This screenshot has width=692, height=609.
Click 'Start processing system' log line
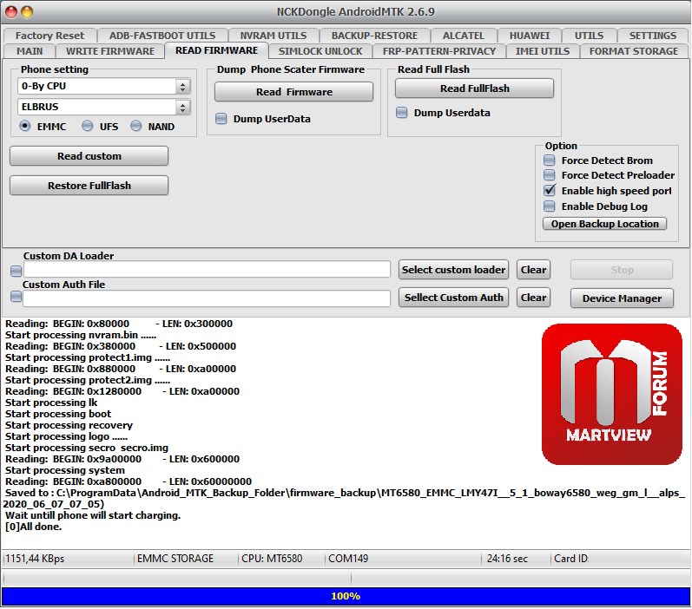coord(65,470)
